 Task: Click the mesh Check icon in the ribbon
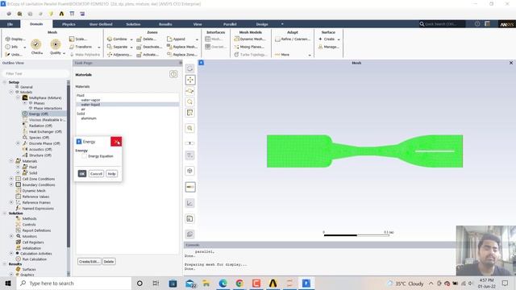coord(36,44)
